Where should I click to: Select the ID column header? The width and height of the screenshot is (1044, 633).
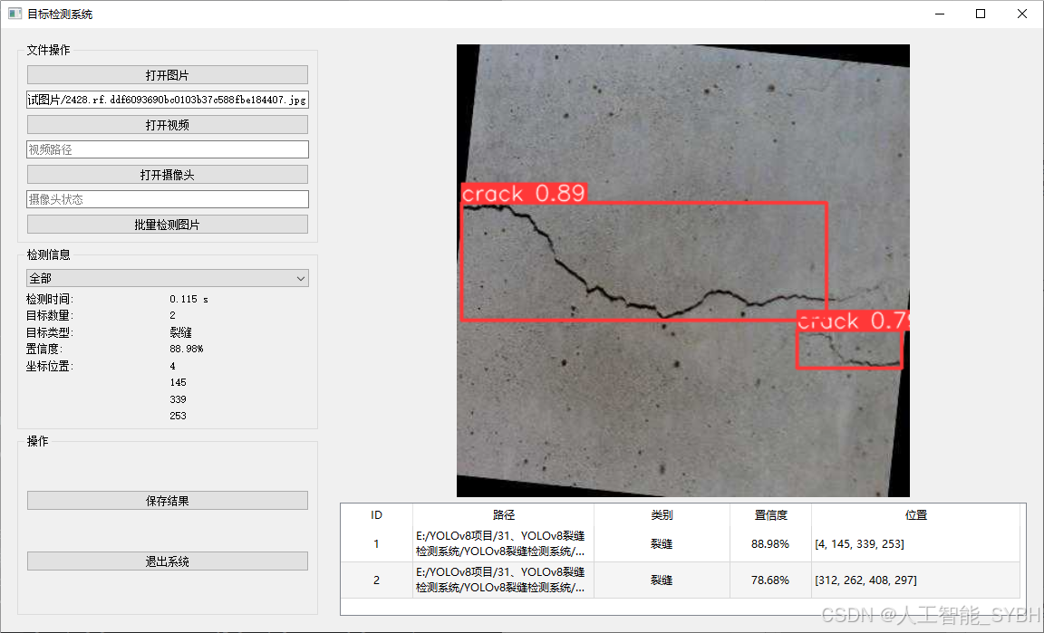[376, 515]
